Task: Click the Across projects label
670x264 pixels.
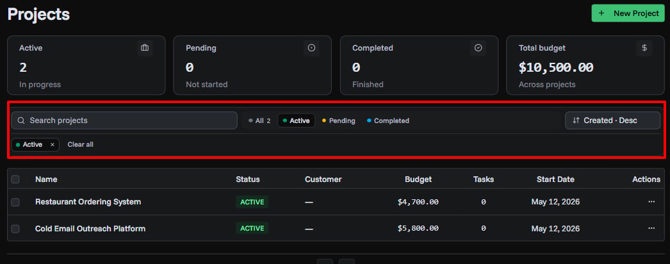Action: (547, 85)
